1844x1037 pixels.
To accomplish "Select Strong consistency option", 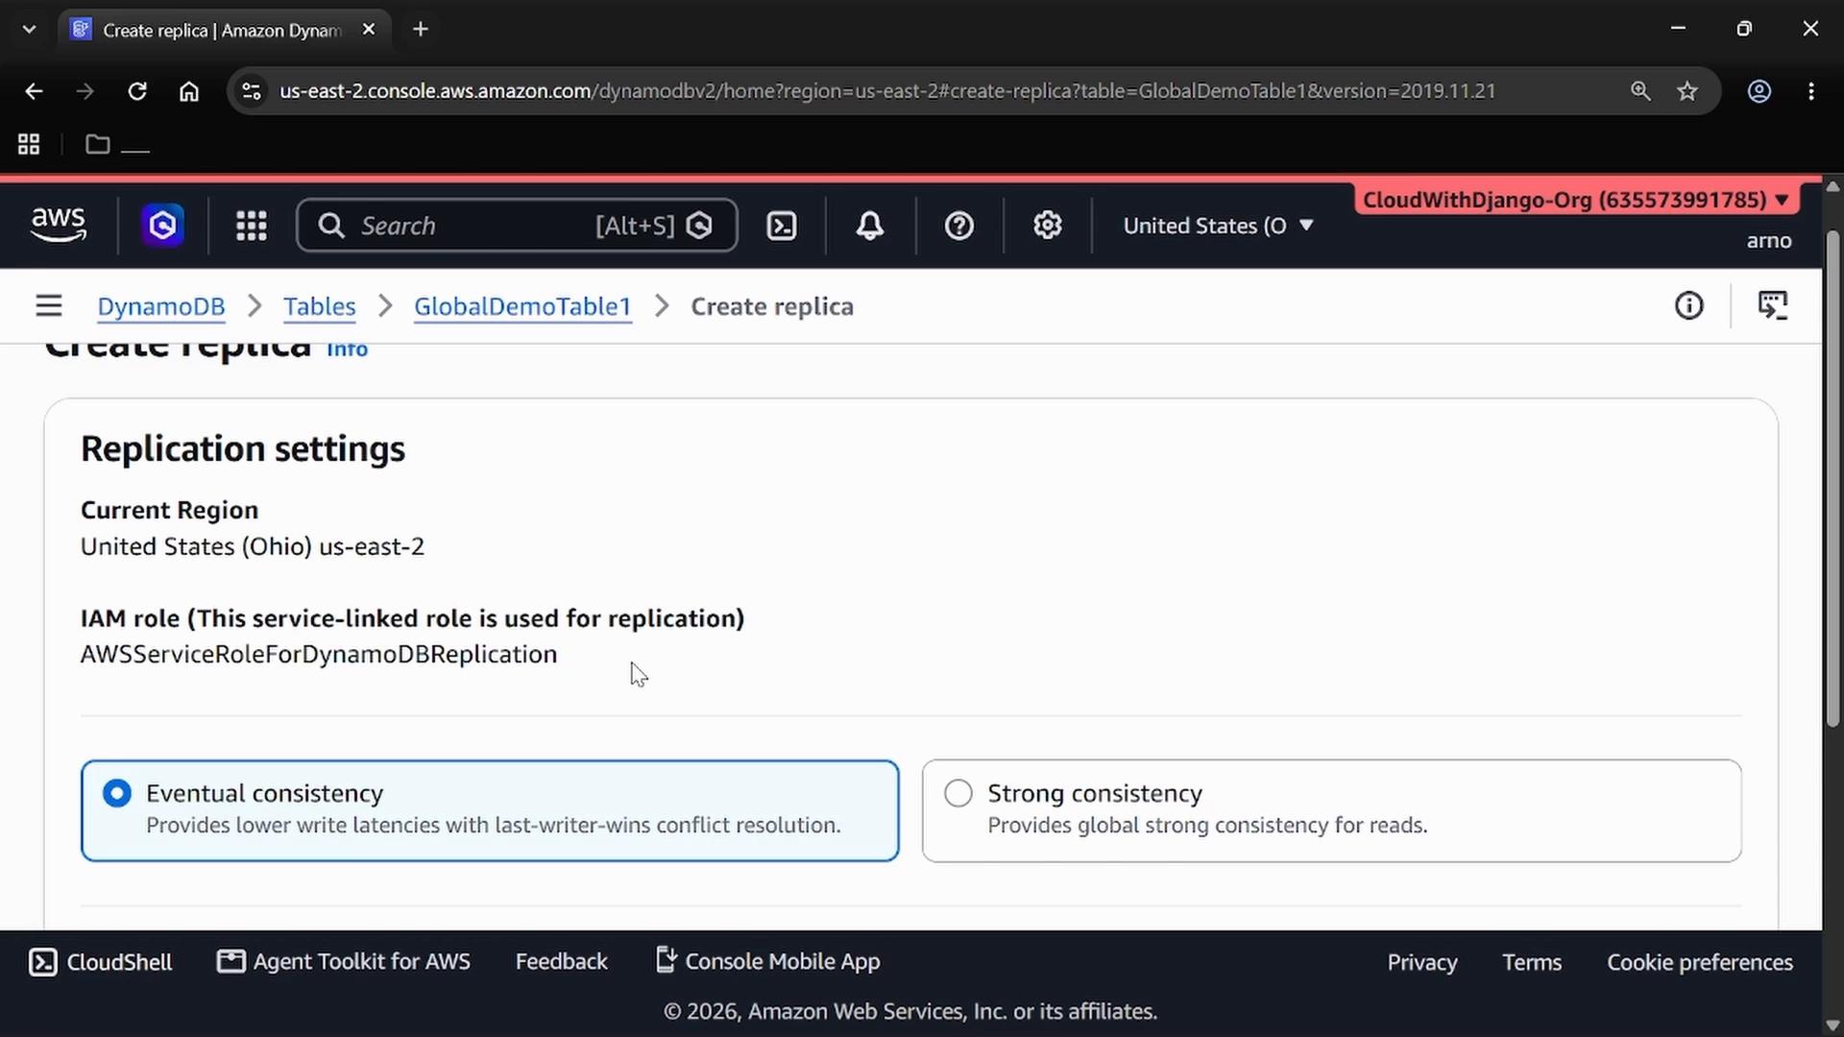I will [1331, 810].
